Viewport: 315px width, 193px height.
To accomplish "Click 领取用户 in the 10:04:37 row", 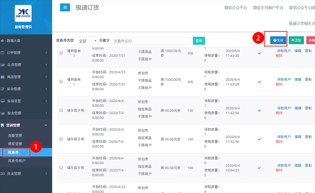I will pyautogui.click(x=284, y=165).
